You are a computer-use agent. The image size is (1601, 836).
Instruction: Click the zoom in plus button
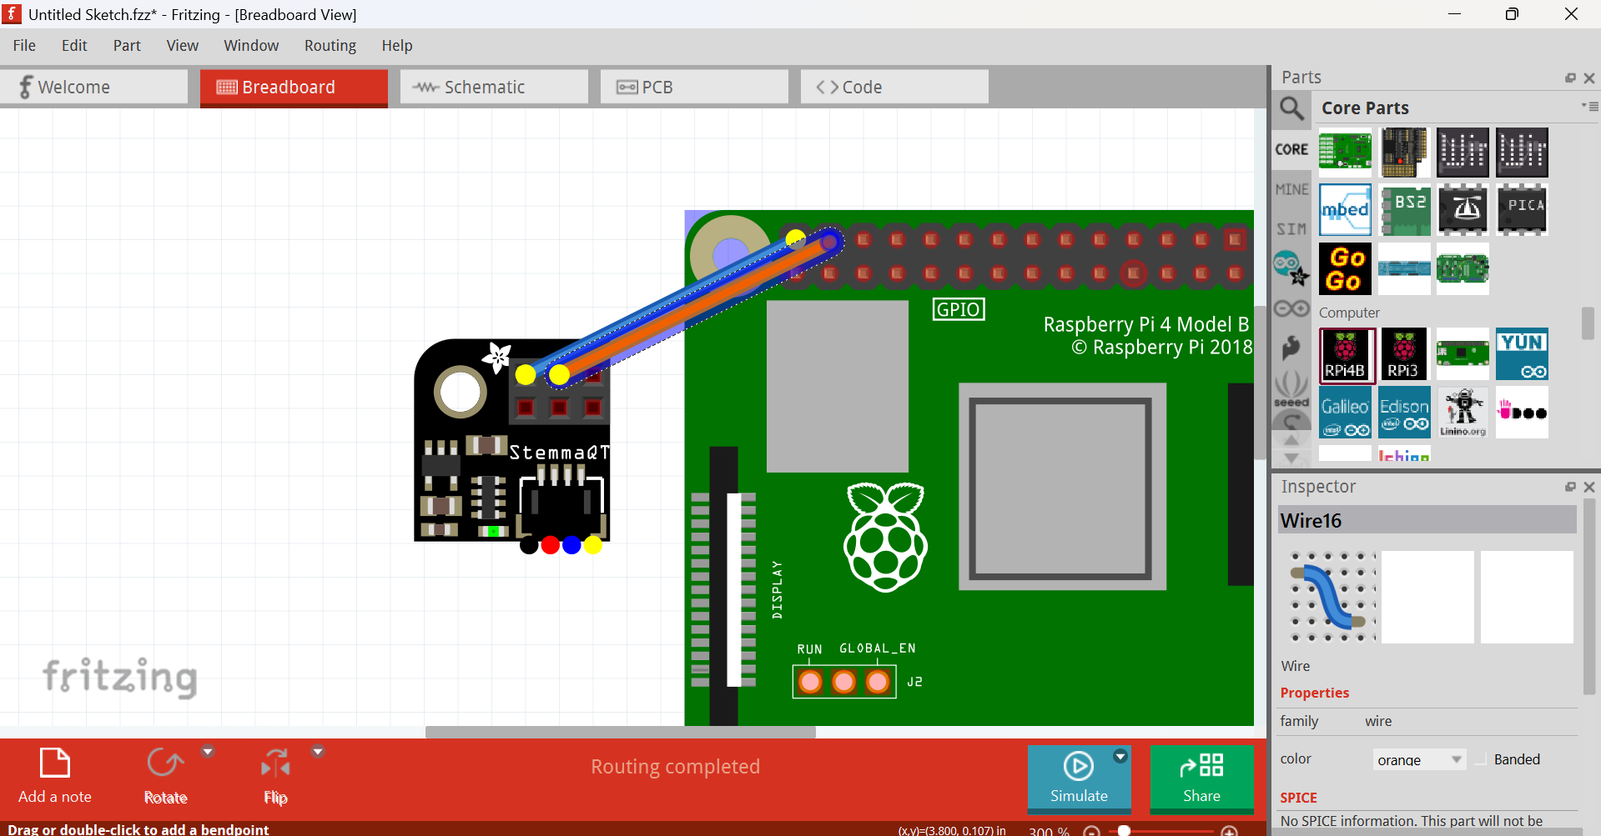1229,831
